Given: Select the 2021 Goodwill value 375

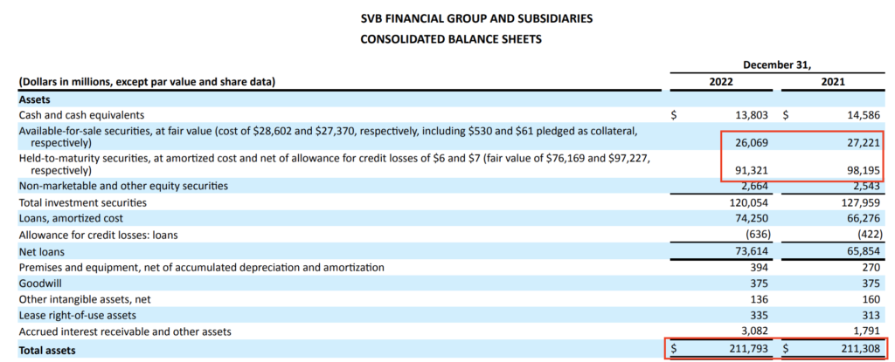Looking at the screenshot, I should click(x=873, y=283).
